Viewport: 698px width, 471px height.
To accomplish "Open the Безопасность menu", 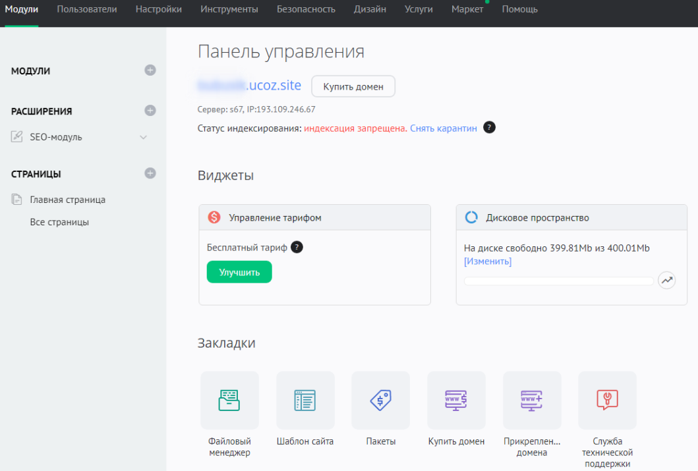I will pos(306,9).
